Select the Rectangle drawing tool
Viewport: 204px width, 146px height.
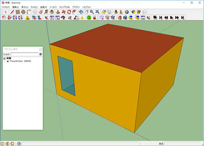tap(18, 12)
